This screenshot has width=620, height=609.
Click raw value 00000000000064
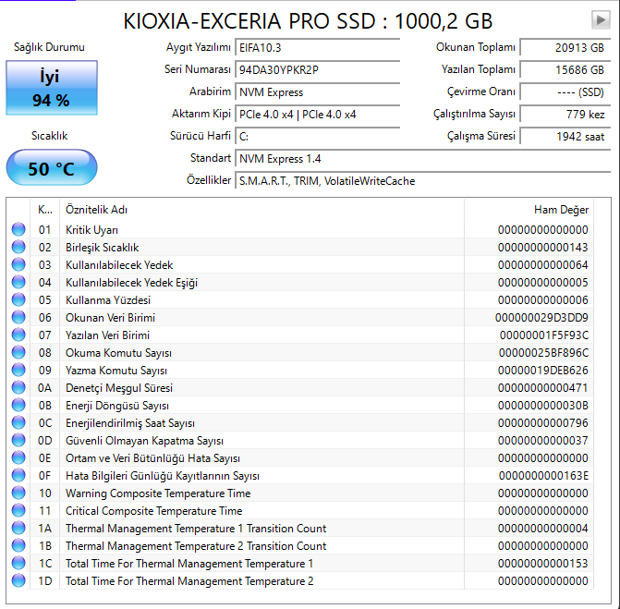coord(543,265)
